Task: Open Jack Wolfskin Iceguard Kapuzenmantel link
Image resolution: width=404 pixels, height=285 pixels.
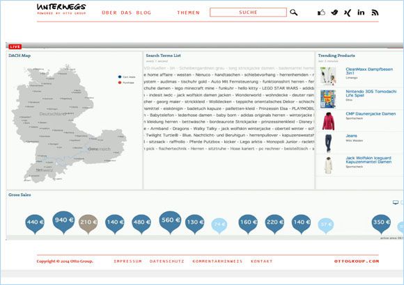Action: point(368,160)
